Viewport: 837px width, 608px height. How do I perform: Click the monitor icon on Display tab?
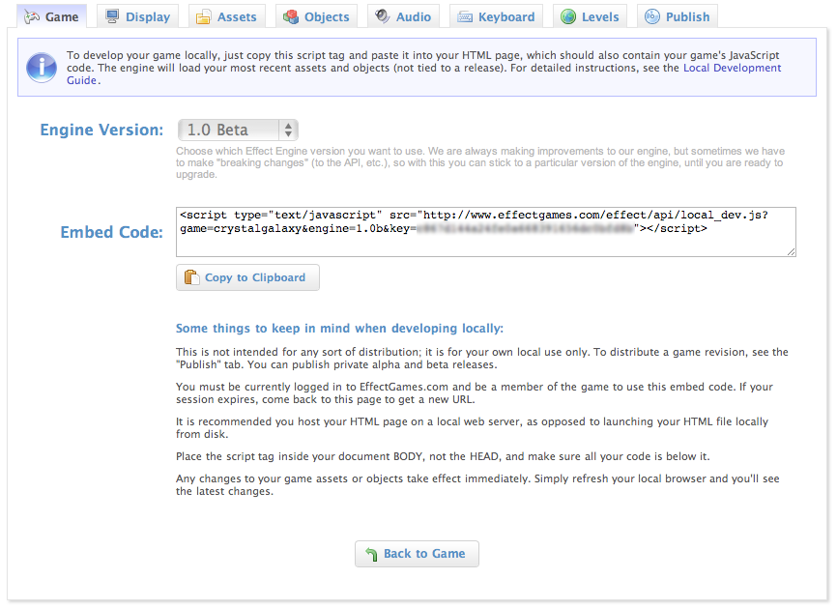[x=112, y=16]
